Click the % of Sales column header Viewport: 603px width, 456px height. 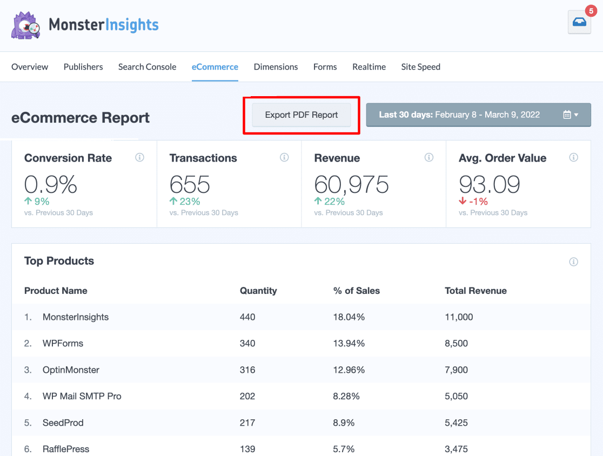tap(357, 291)
